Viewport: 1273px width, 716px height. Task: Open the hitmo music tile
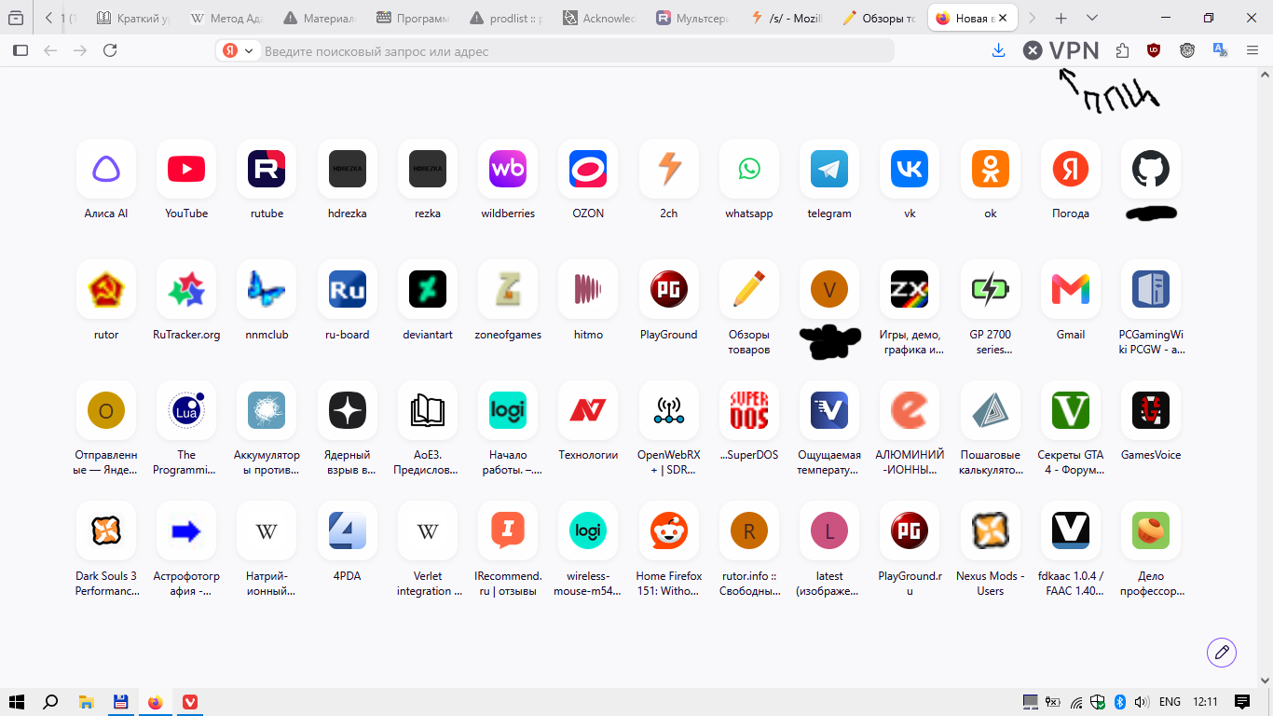point(588,290)
